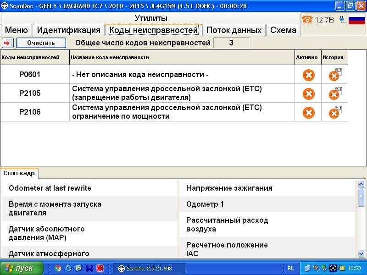Click the blue plug connection icon
This screenshot has width=367, height=275.
pos(342,20)
